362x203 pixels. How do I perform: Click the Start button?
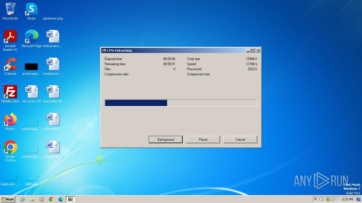8,199
